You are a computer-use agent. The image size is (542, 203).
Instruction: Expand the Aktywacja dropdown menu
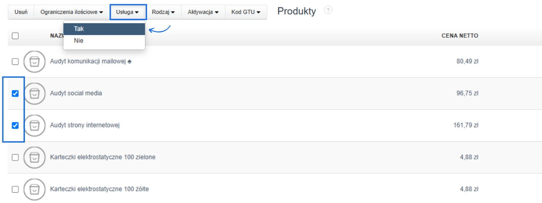(x=203, y=12)
